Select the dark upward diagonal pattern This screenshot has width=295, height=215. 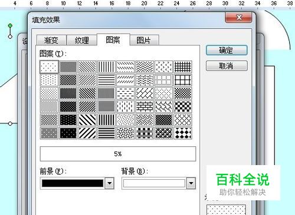coord(87,107)
